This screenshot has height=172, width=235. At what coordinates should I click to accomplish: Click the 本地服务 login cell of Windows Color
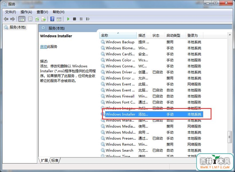pos(194,60)
